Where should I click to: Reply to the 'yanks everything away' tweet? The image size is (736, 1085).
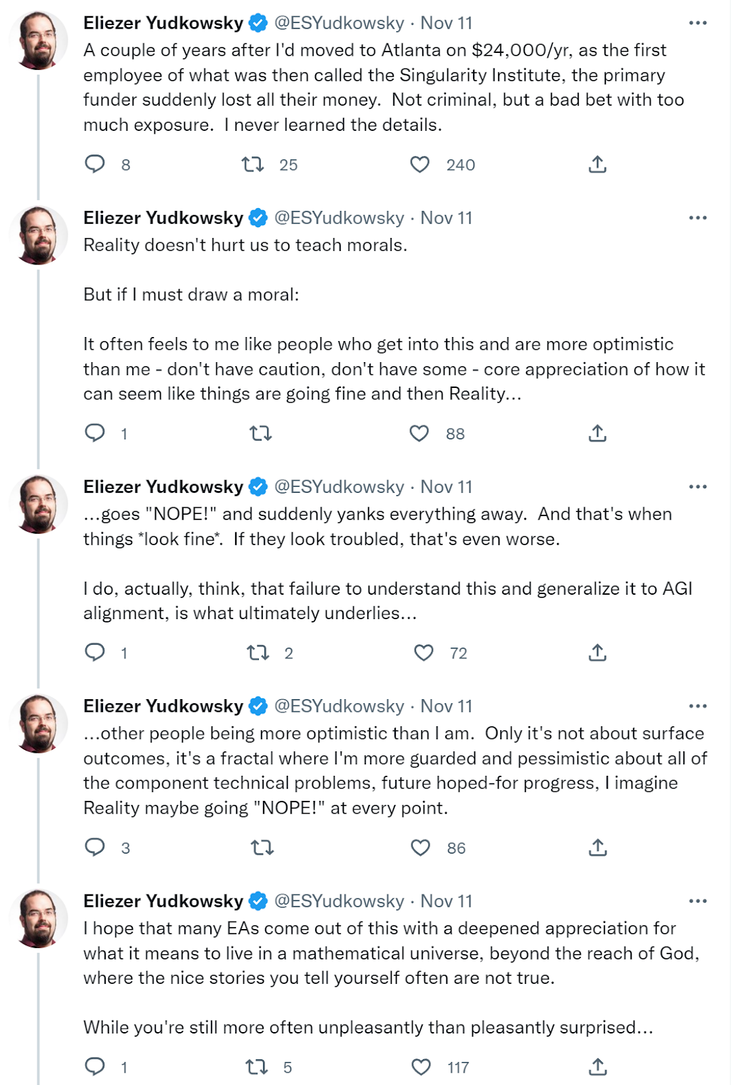[x=95, y=652]
